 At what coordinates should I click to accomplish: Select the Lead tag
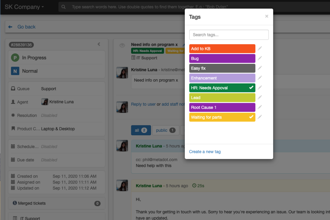pos(222,98)
